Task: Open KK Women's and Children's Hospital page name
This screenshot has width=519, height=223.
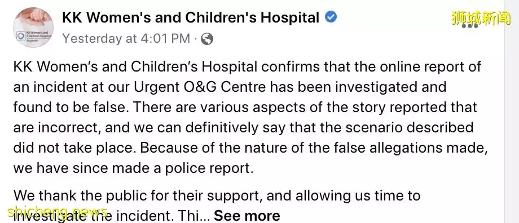Action: click(191, 17)
